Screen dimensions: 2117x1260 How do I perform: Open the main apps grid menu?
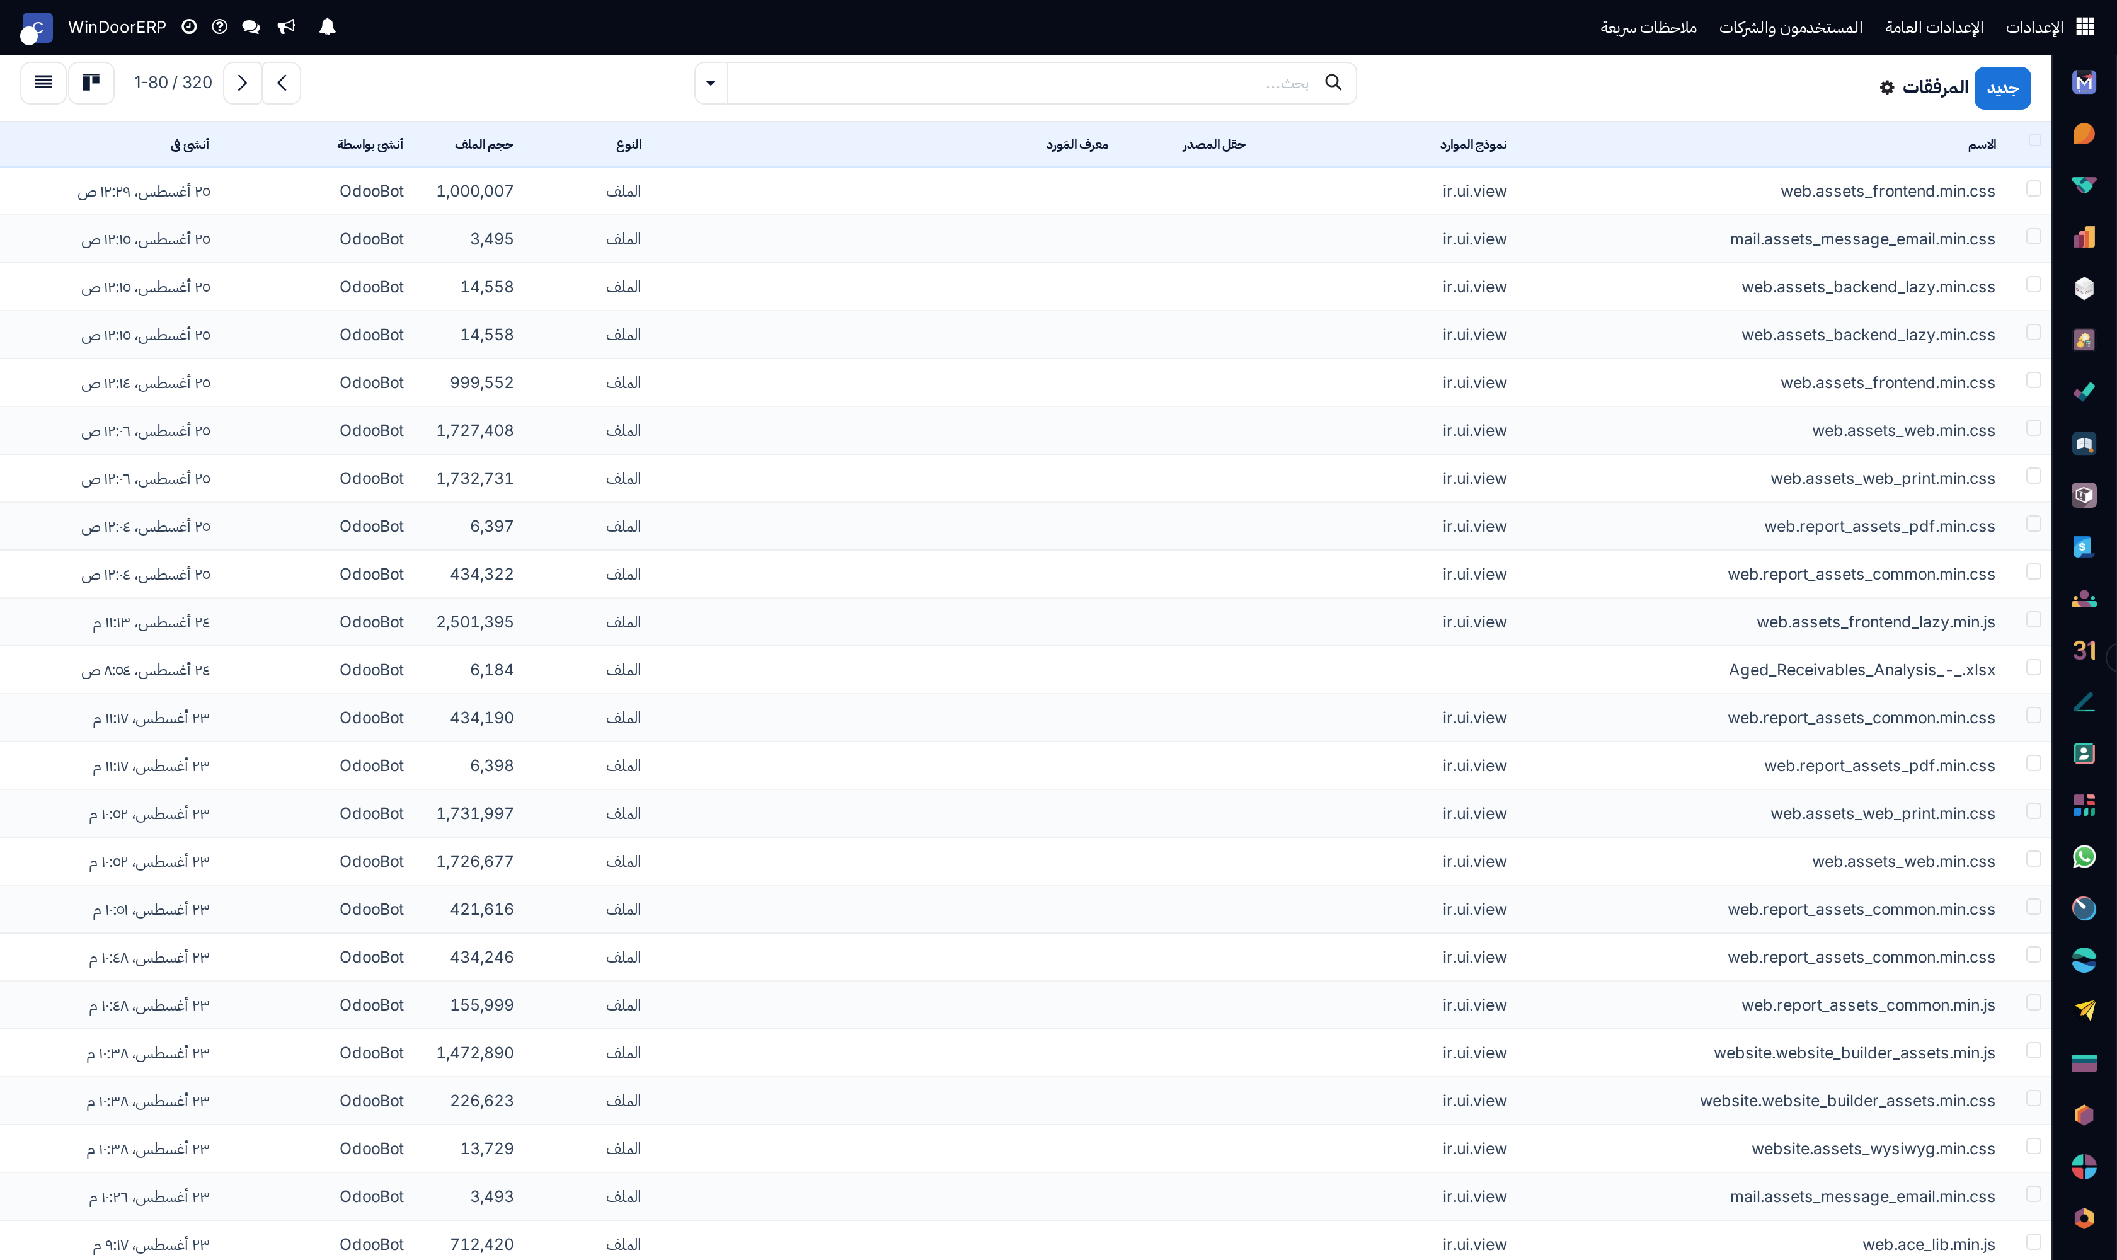(x=2085, y=27)
